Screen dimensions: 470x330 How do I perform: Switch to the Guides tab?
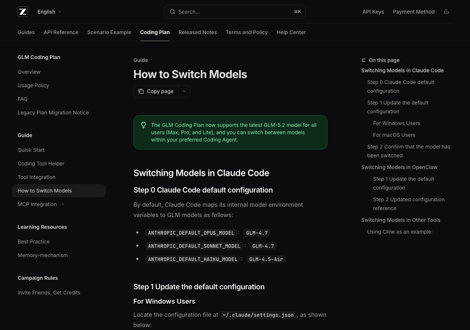pyautogui.click(x=26, y=32)
